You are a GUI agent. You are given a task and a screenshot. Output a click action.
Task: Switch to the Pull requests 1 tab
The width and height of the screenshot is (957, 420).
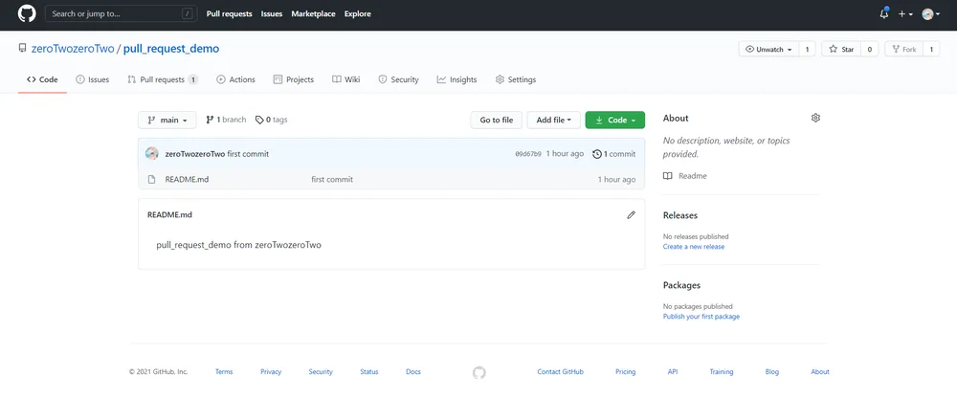click(x=163, y=79)
